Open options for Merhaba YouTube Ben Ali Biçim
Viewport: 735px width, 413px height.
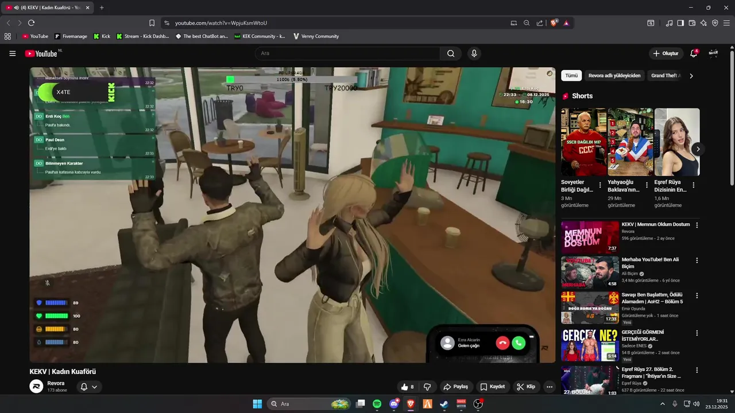tap(697, 260)
